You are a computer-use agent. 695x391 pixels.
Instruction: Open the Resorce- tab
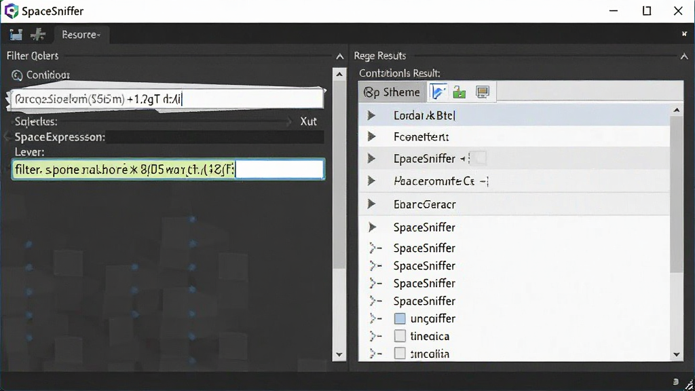(81, 35)
